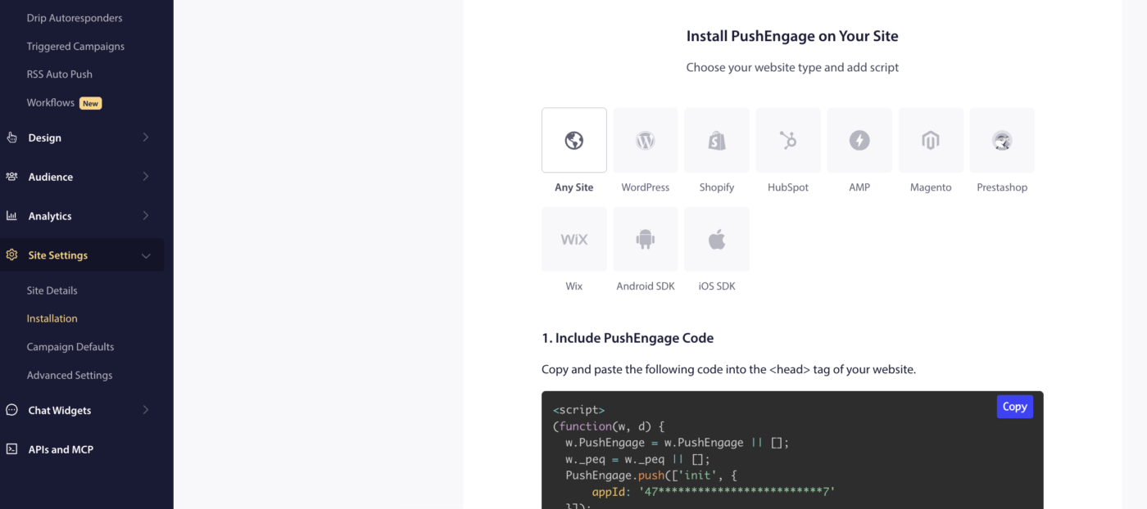Image resolution: width=1147 pixels, height=509 pixels.
Task: Click the opening script tag line
Action: [579, 410]
